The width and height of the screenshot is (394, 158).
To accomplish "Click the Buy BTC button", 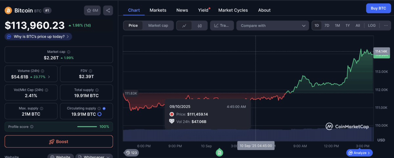I will point(379,8).
